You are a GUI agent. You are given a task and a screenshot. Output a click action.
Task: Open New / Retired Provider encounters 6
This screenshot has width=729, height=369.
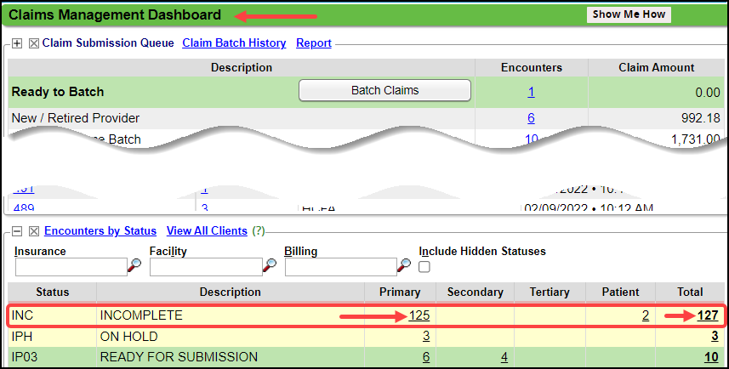click(x=531, y=118)
